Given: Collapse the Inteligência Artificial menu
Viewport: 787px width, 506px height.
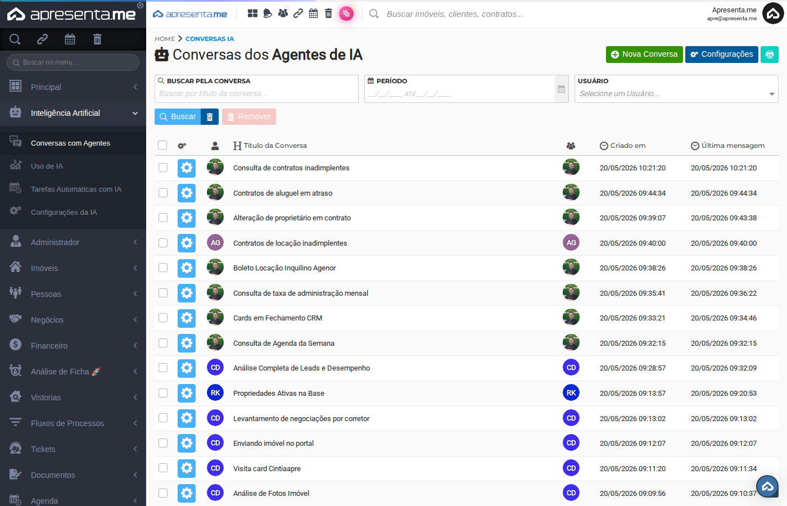Looking at the screenshot, I should 73,113.
